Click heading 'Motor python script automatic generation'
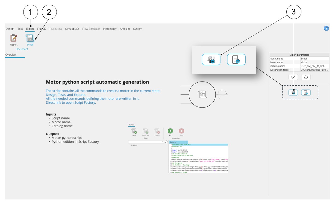The height and width of the screenshot is (203, 335). (x=98, y=82)
